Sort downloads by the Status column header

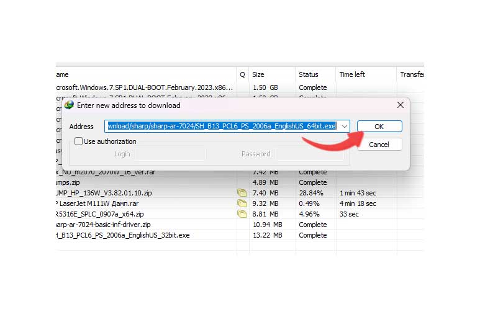tap(315, 74)
